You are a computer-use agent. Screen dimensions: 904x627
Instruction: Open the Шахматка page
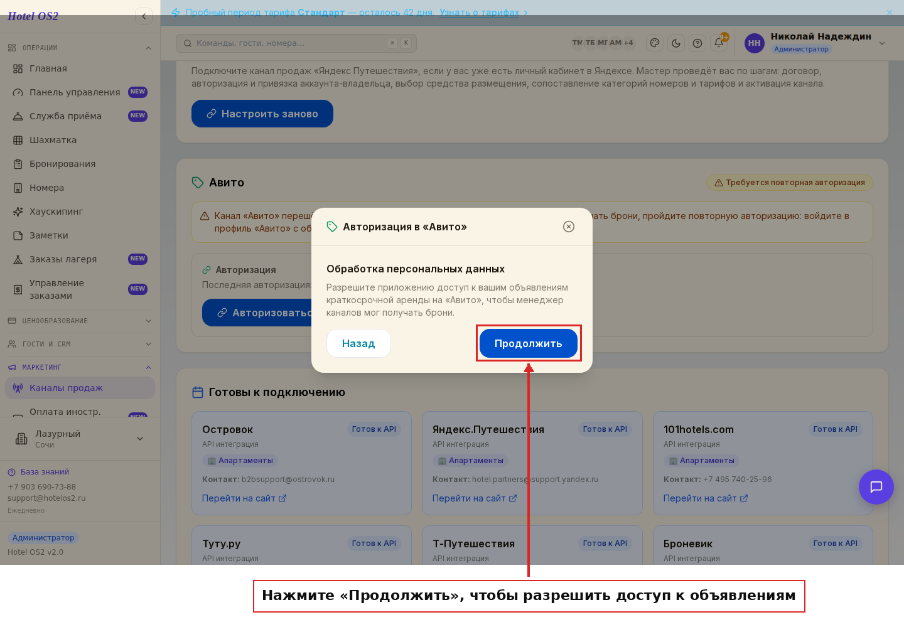tap(80, 140)
